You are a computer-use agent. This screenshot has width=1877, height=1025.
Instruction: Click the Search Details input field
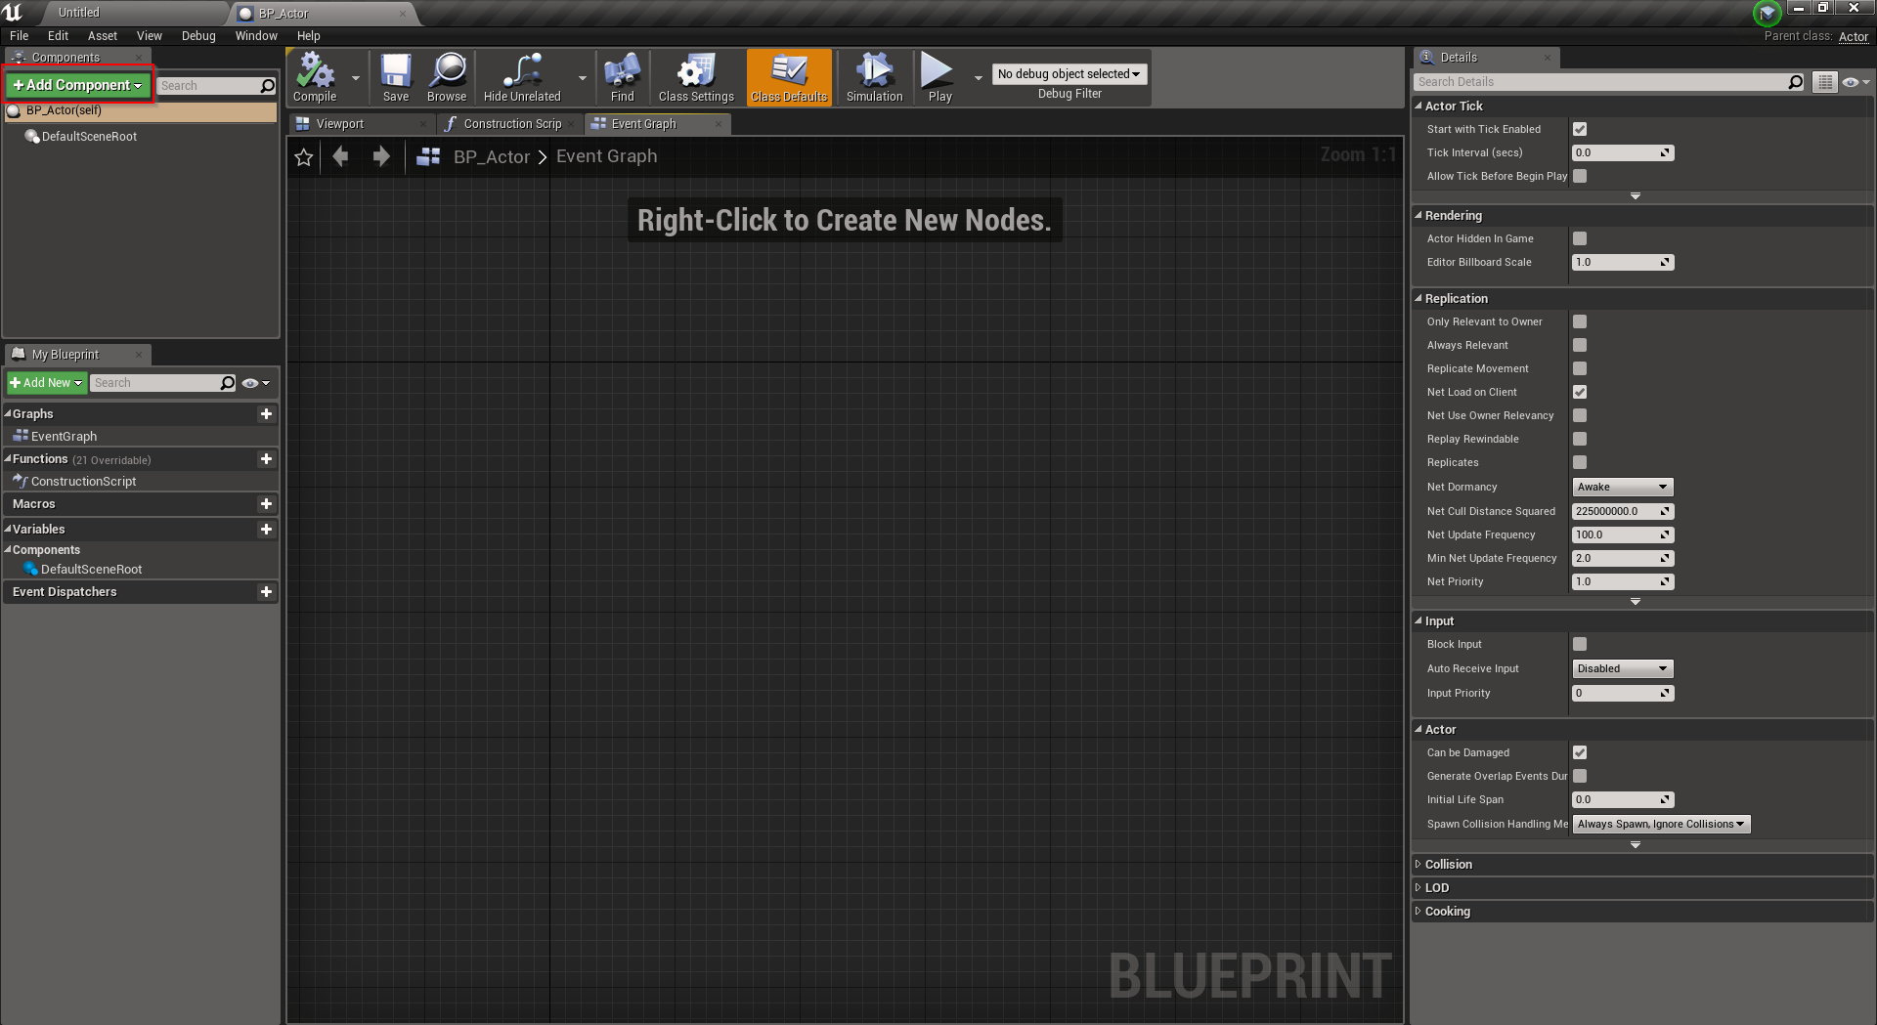click(x=1599, y=82)
